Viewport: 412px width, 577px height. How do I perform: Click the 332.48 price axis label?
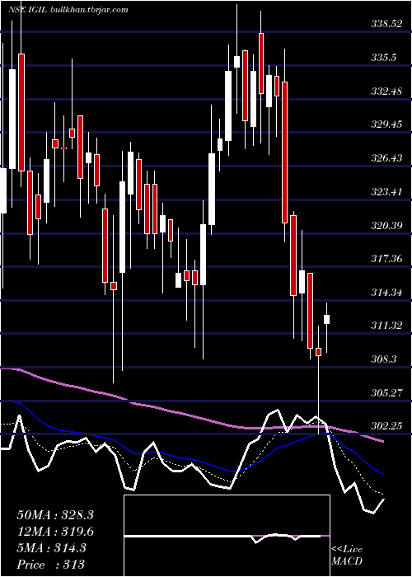pyautogui.click(x=387, y=91)
